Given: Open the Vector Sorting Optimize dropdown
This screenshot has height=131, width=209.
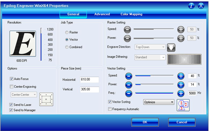Looking at the screenshot, I should click(x=159, y=102).
